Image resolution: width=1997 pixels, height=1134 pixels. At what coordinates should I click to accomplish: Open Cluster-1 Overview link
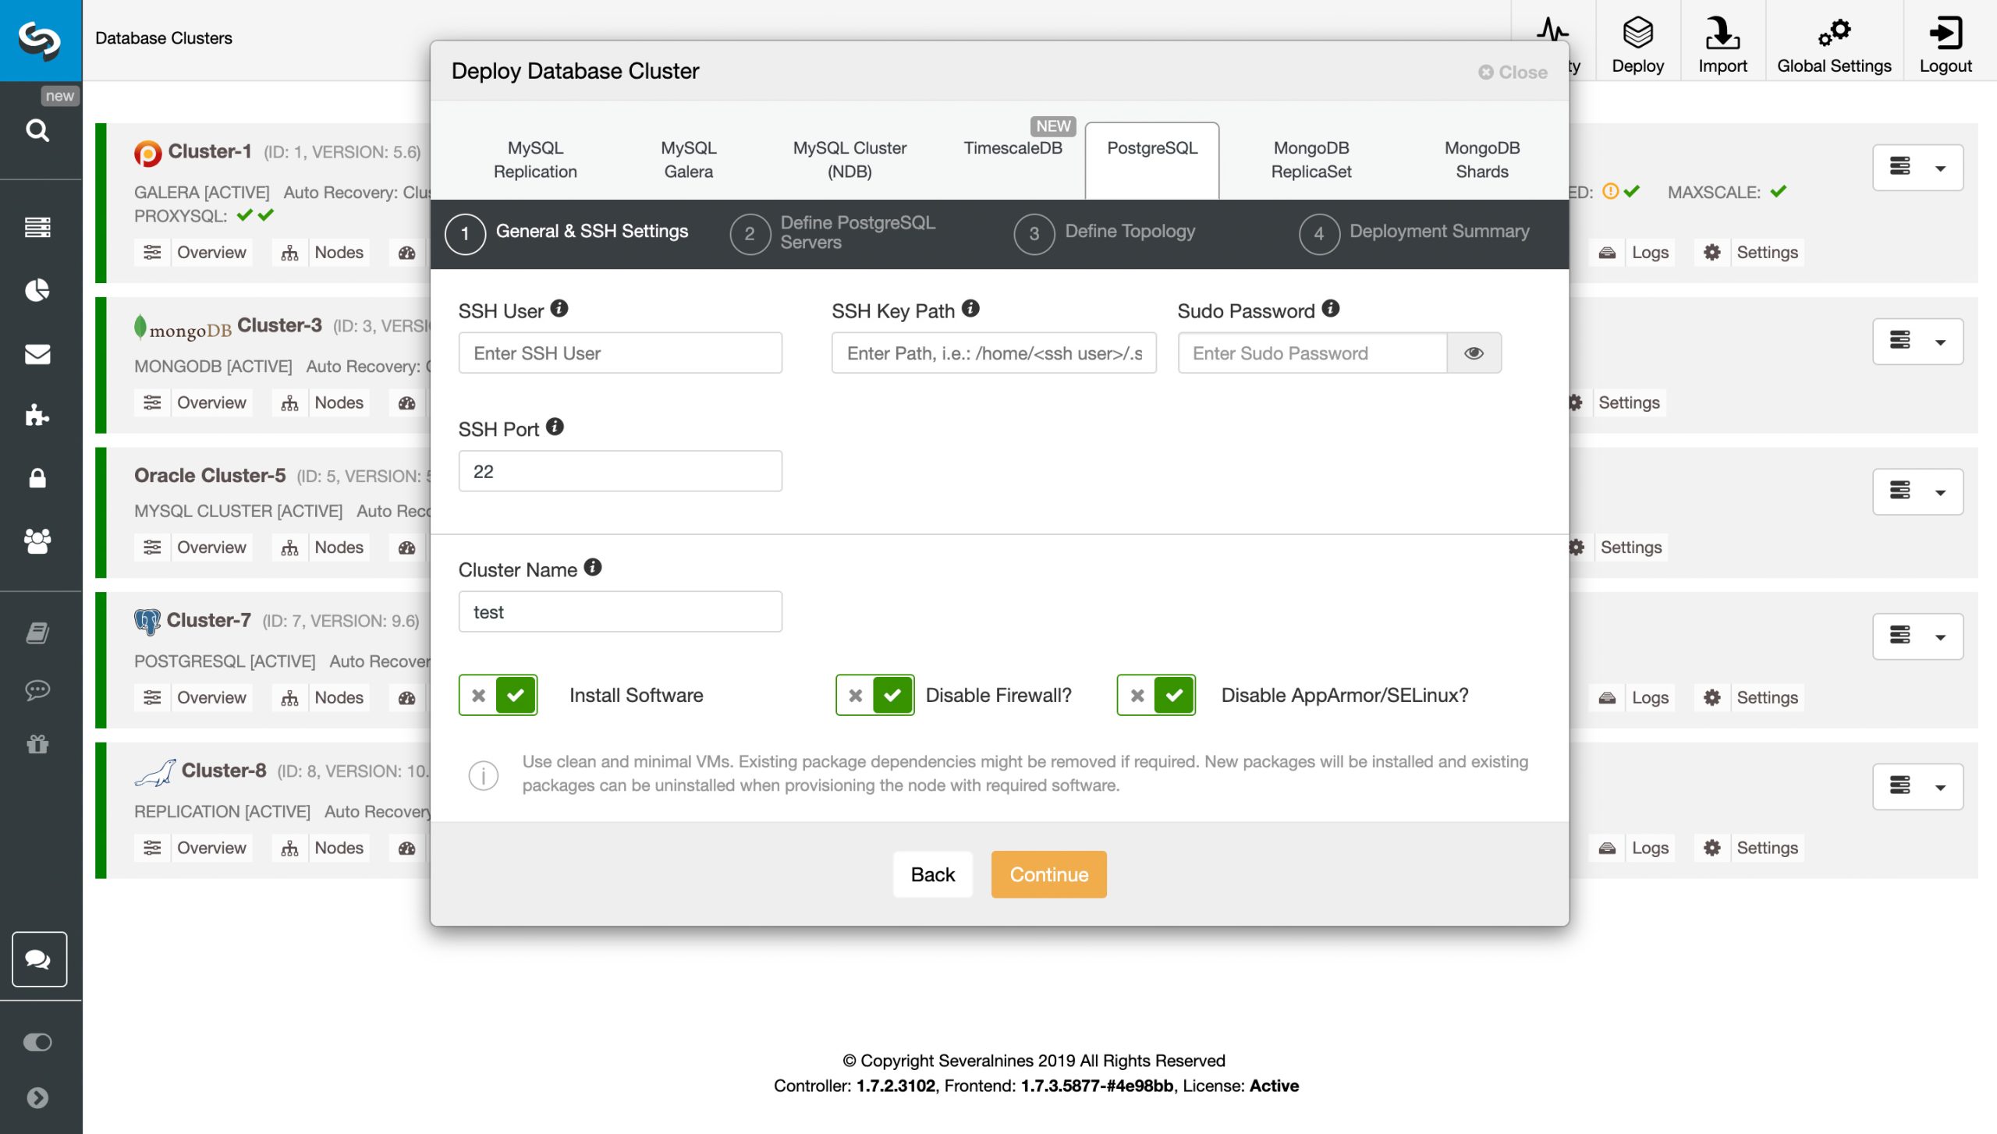click(193, 253)
